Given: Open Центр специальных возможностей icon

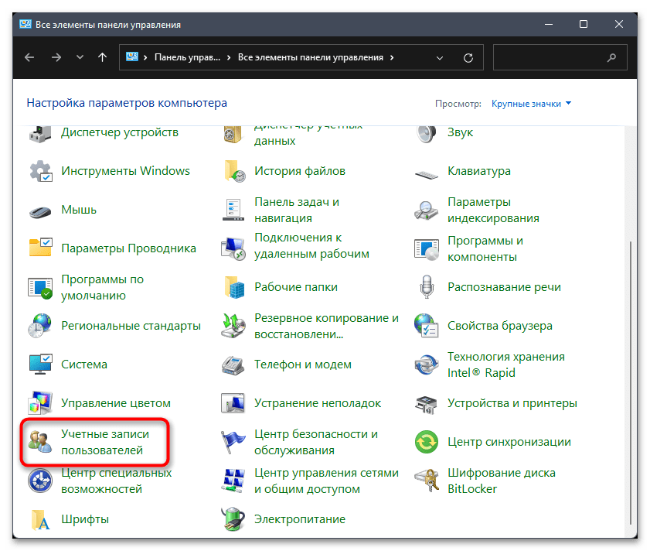Looking at the screenshot, I should [40, 481].
